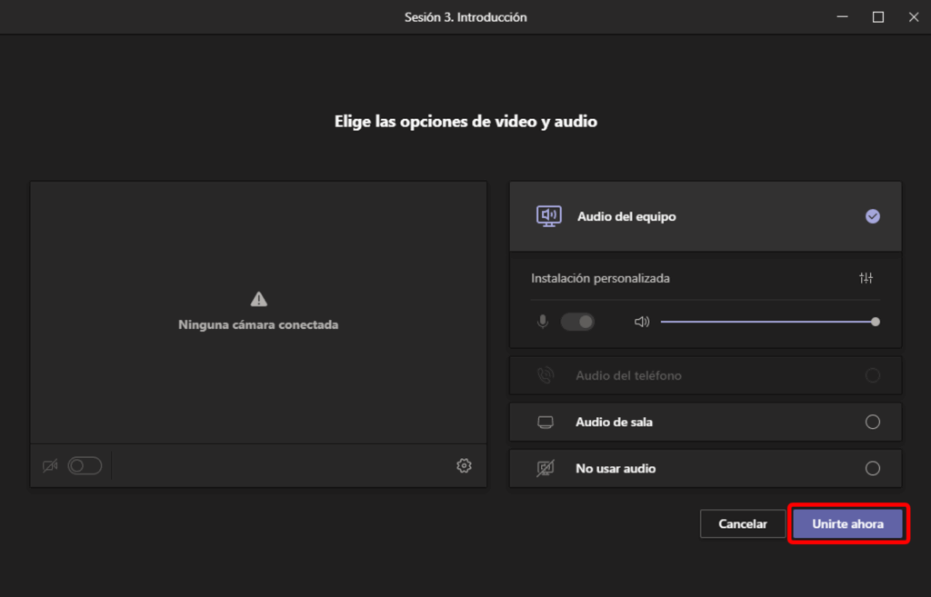Click the microphone icon
This screenshot has width=931, height=597.
pos(543,322)
